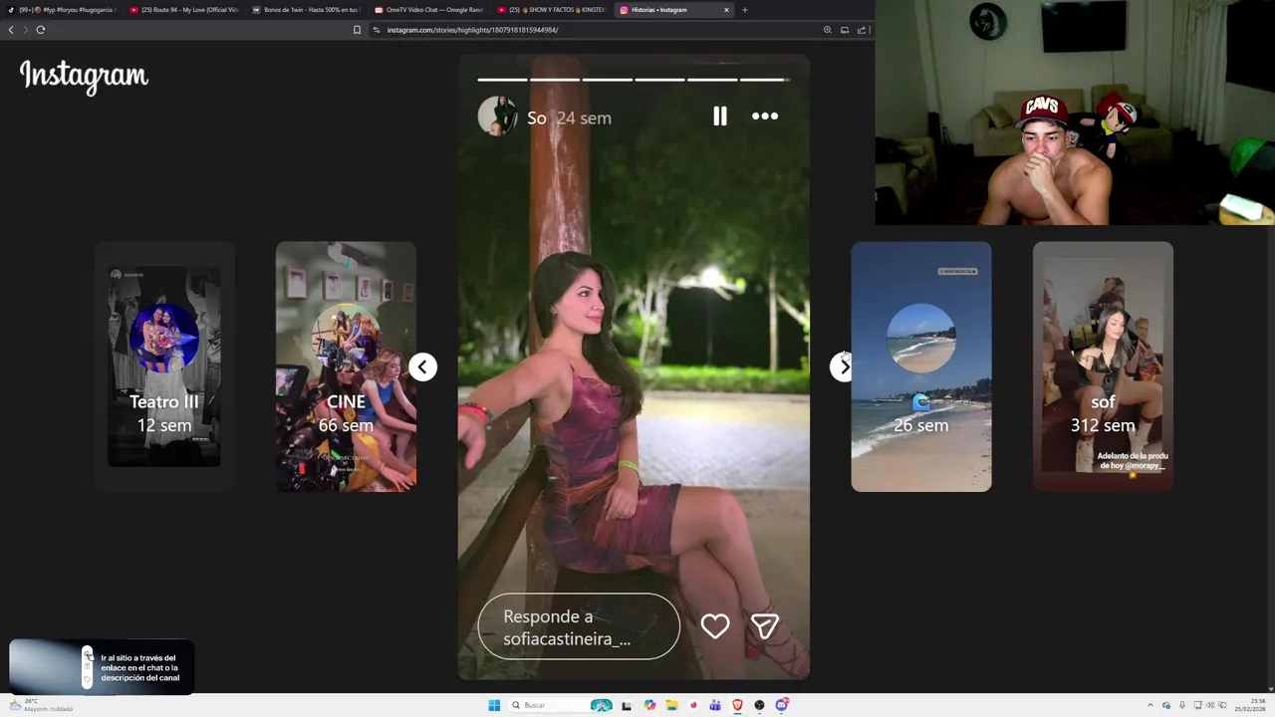Click the browser back arrow
This screenshot has width=1275, height=717.
click(11, 30)
